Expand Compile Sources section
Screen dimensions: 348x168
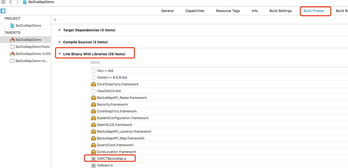point(59,42)
